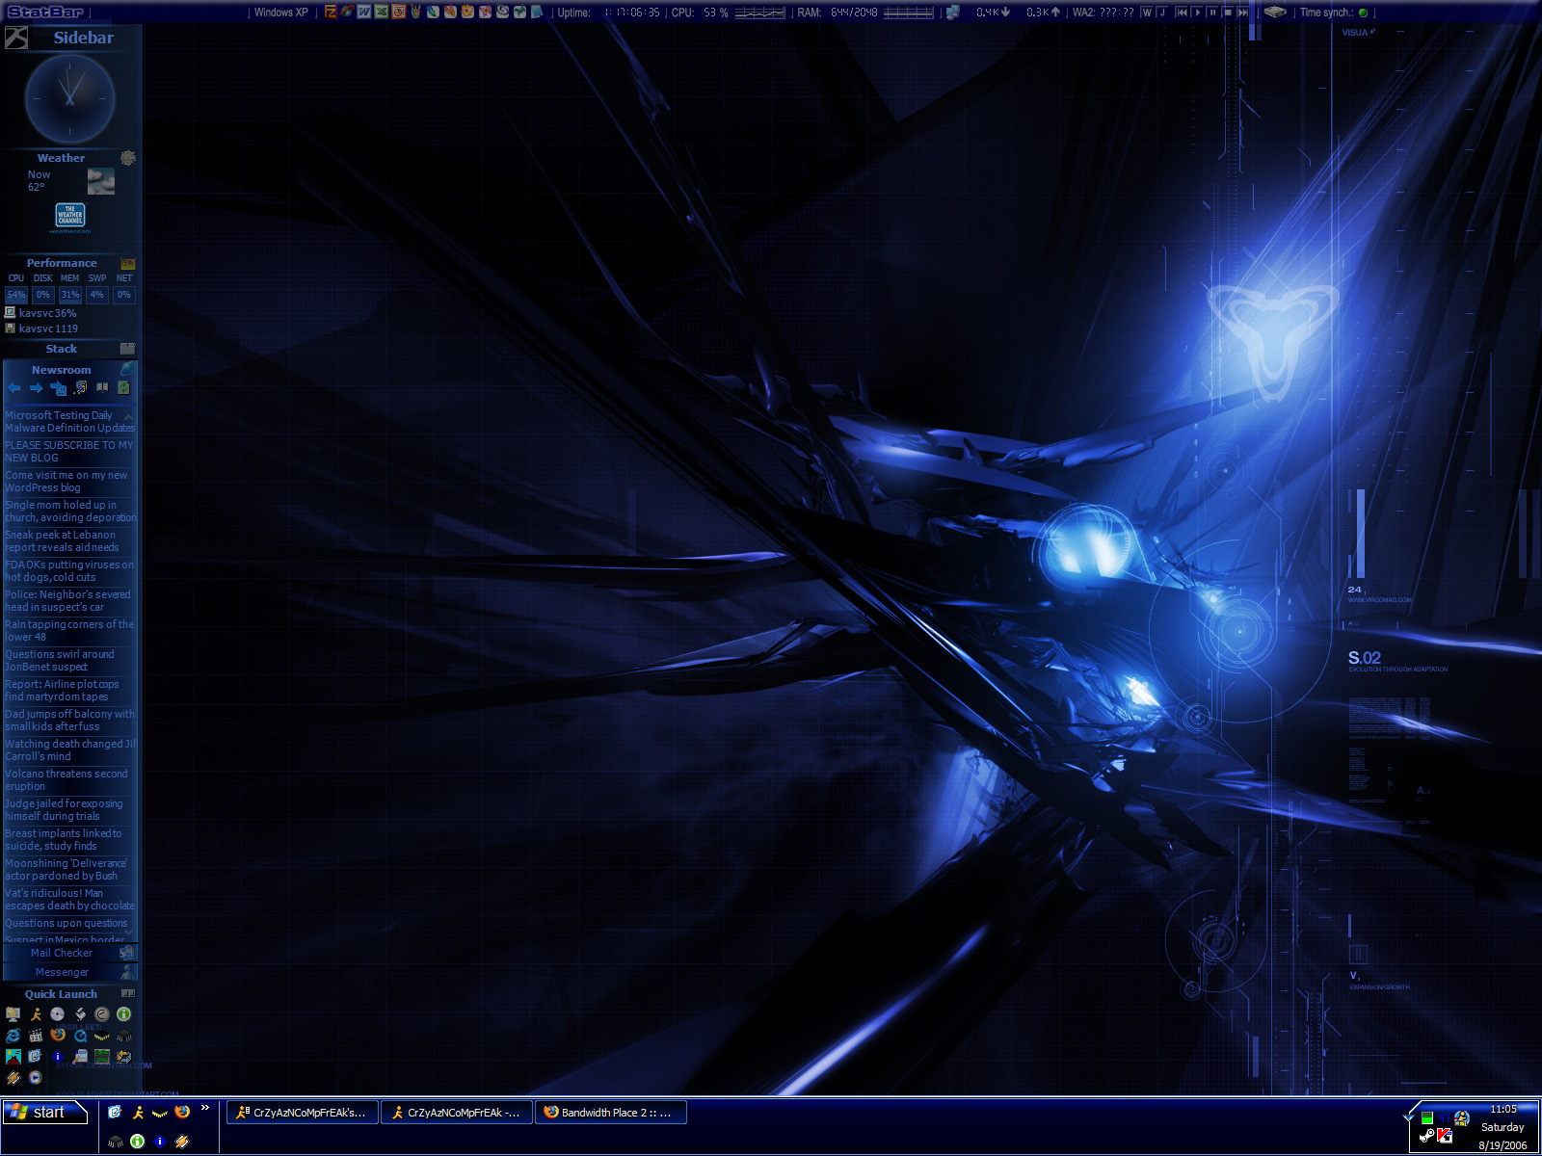Open 'Questions swirl around JonBenet suspect' headline
The width and height of the screenshot is (1542, 1156).
pyautogui.click(x=60, y=661)
